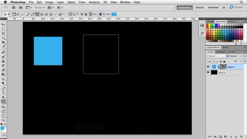The height and width of the screenshot is (139, 247).
Task: Select the Rectangular Marquee tool
Action: tap(3, 29)
